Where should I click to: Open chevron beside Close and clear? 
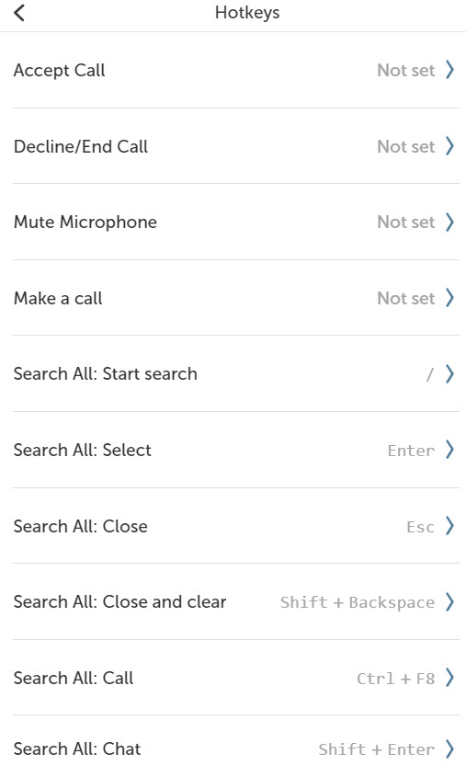click(449, 602)
